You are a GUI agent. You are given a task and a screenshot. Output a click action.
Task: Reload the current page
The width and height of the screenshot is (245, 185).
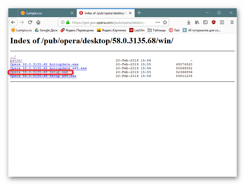coord(30,22)
